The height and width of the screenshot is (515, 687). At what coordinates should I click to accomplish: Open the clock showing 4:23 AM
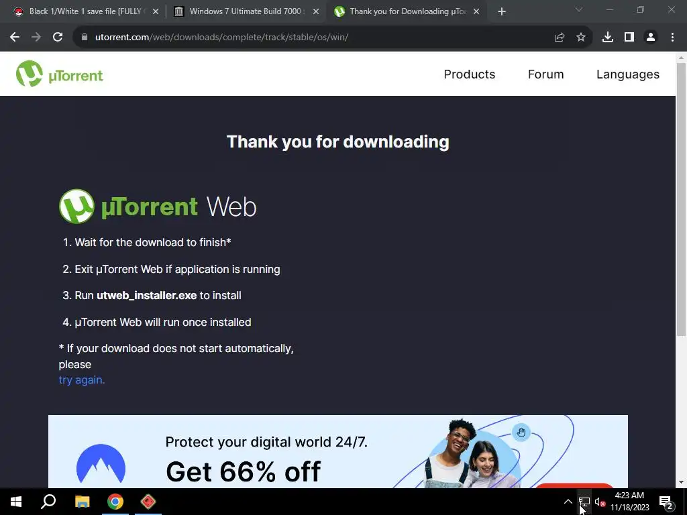[629, 502]
